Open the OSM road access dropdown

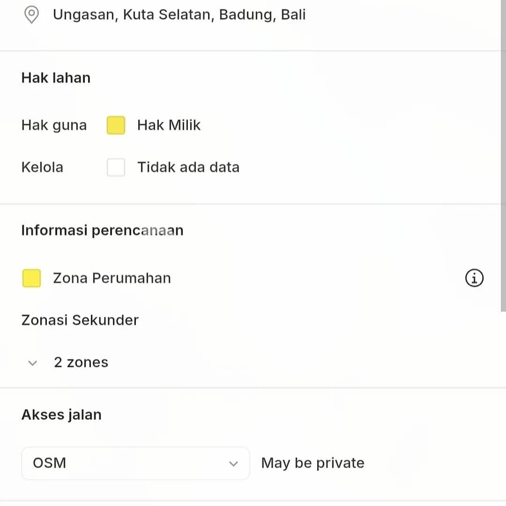click(135, 463)
